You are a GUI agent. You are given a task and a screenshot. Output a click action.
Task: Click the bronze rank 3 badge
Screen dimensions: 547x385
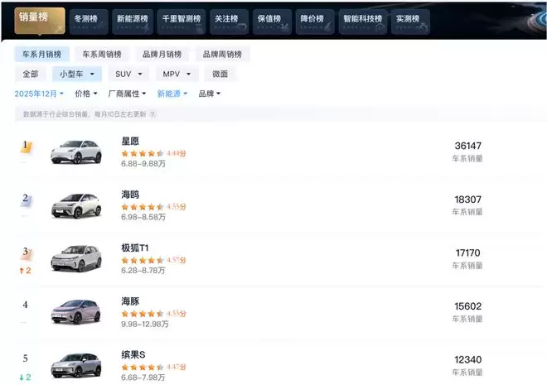pyautogui.click(x=26, y=252)
